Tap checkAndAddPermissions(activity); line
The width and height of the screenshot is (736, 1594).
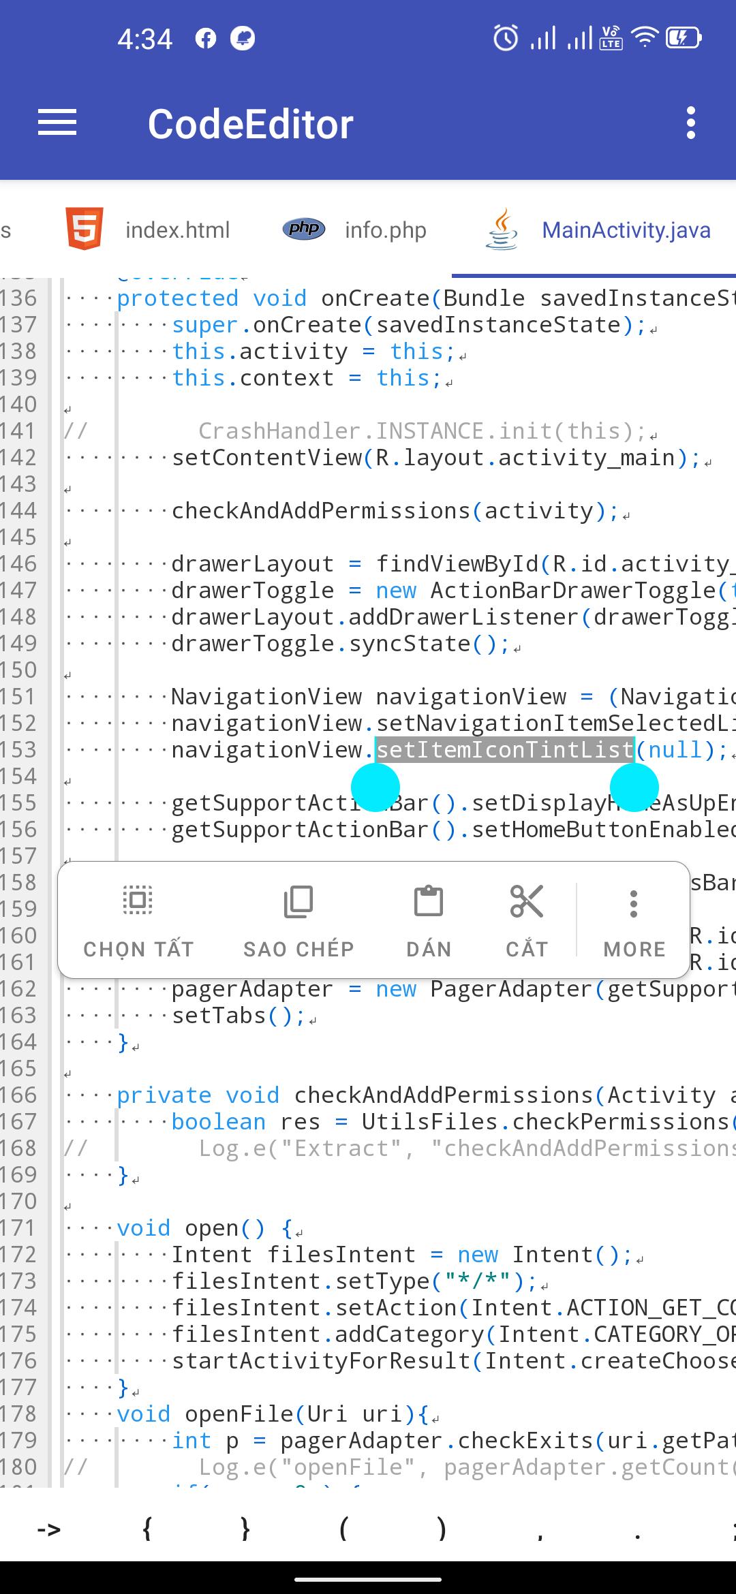395,510
